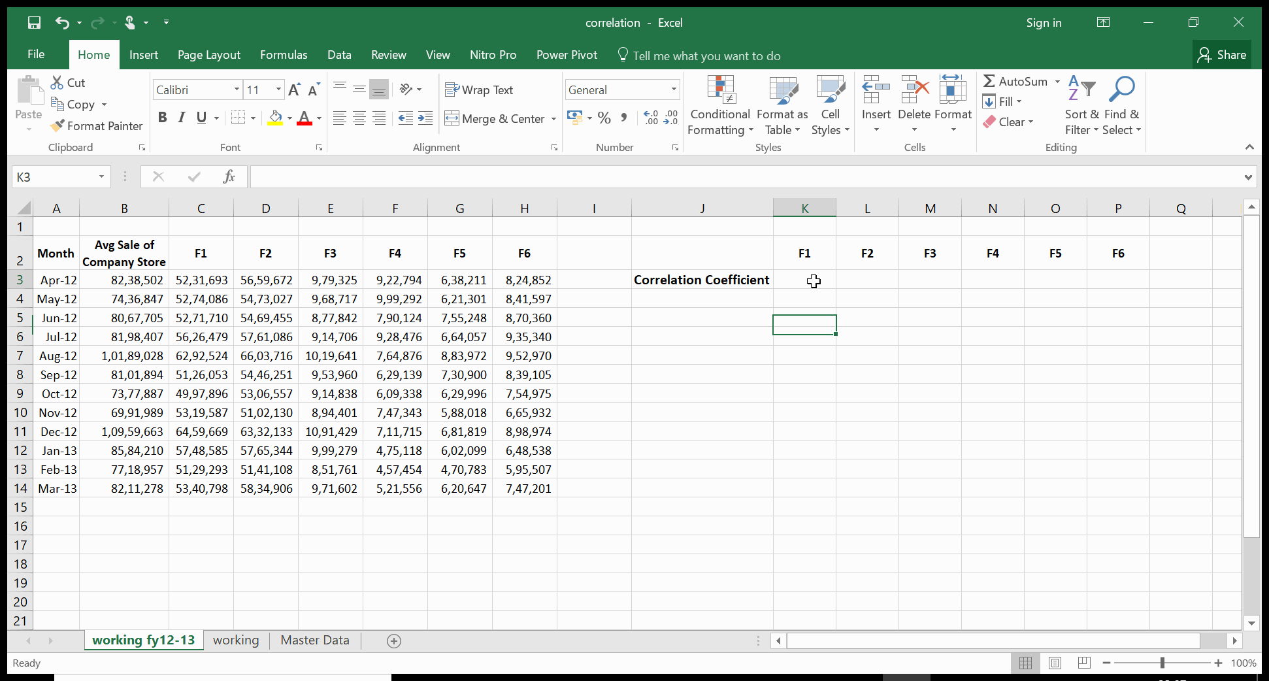Click the Insert cells icon
The width and height of the screenshot is (1269, 681).
[x=876, y=90]
